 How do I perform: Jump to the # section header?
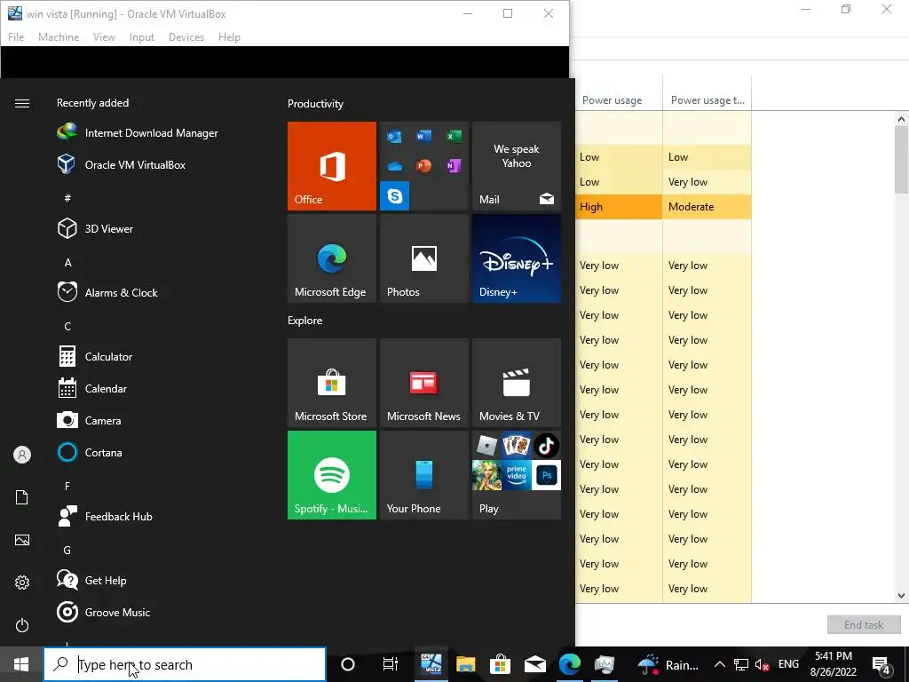pos(67,198)
